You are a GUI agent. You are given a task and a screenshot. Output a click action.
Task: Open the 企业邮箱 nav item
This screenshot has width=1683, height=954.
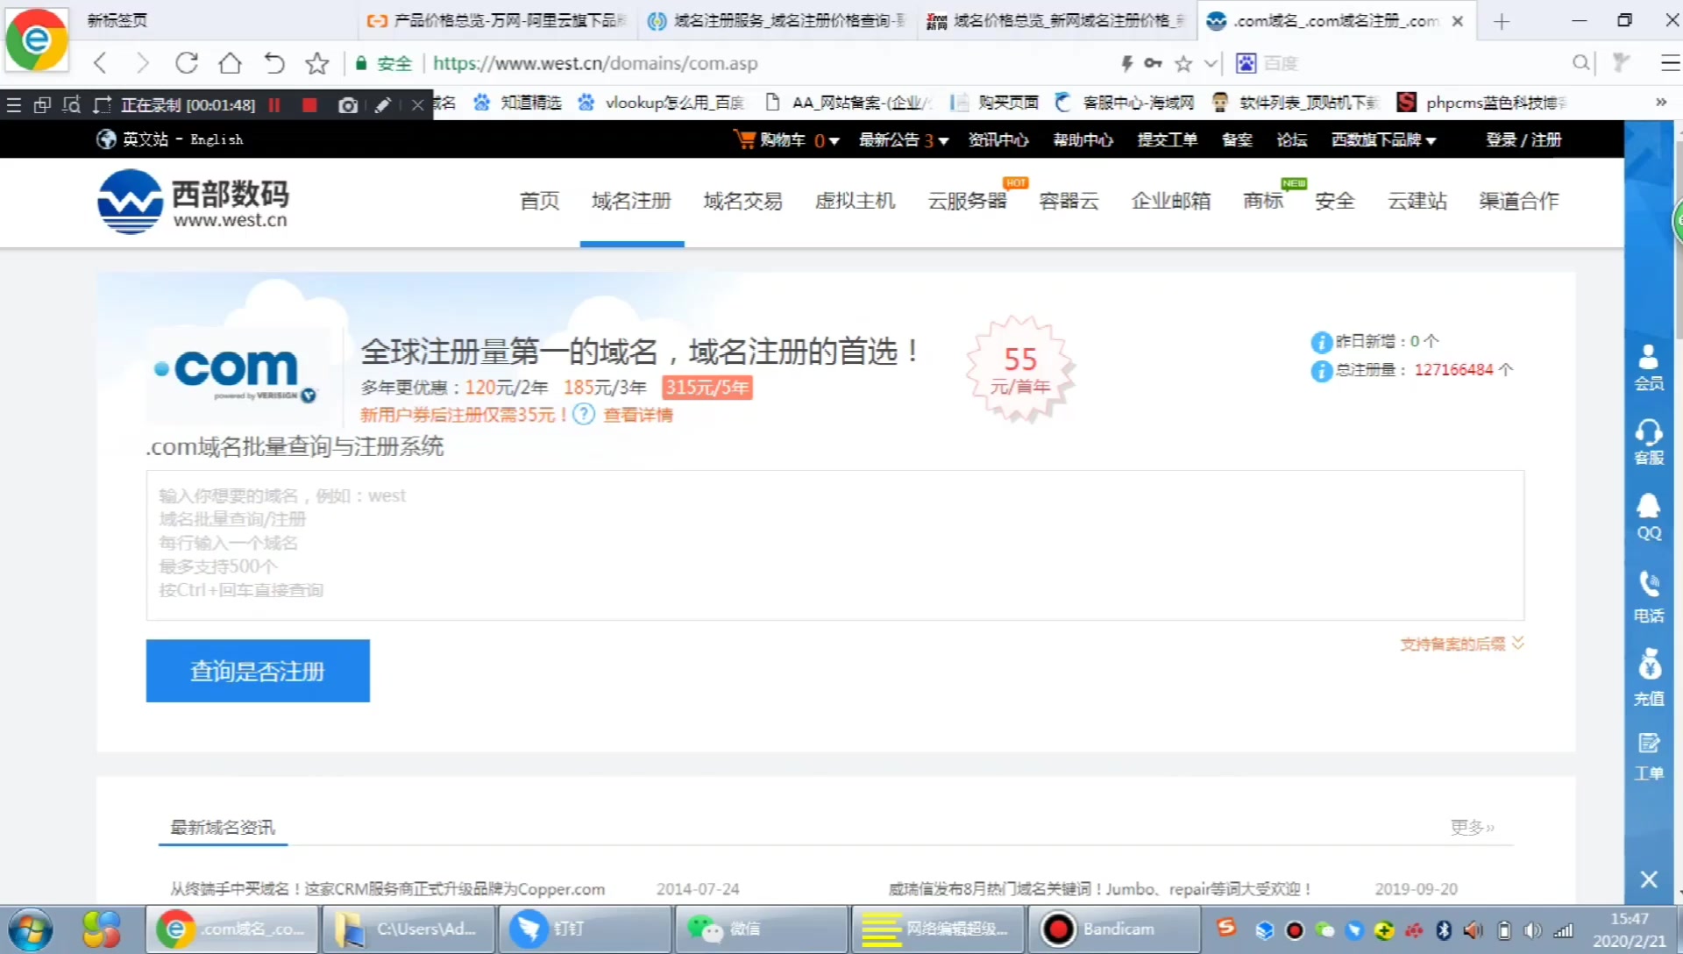1171,201
